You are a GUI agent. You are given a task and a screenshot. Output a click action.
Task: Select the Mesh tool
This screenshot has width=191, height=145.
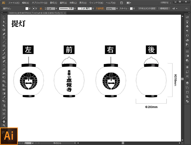click(4, 90)
